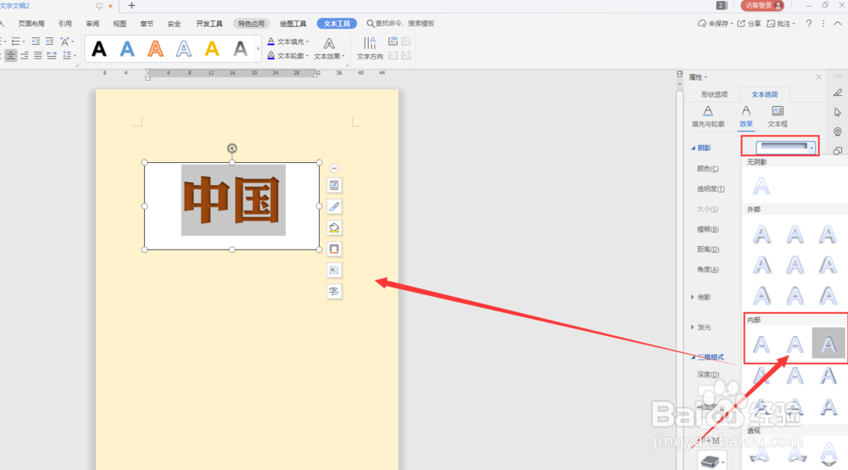
Task: Open the 文本轮廓 dropdown
Action: [288, 56]
